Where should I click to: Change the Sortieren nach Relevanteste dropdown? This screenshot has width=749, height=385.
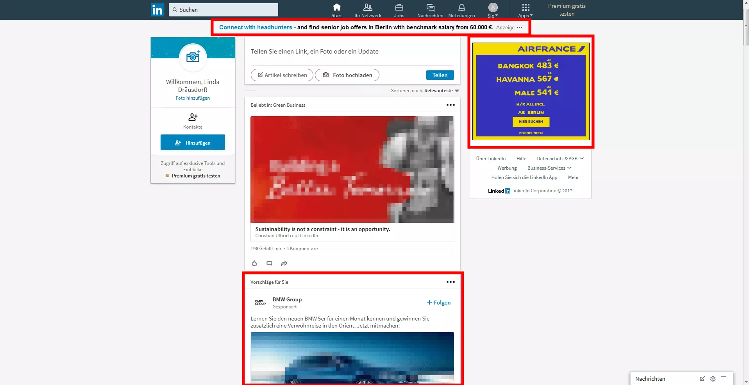442,91
